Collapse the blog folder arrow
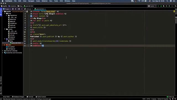 pyautogui.click(x=5, y=13)
